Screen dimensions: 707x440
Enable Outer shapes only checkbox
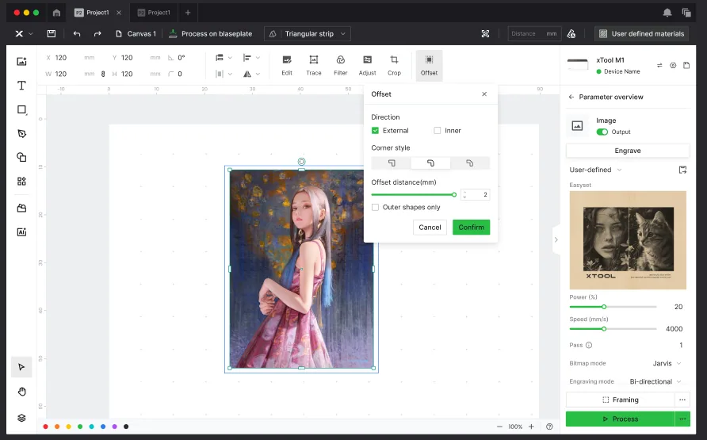(x=375, y=208)
